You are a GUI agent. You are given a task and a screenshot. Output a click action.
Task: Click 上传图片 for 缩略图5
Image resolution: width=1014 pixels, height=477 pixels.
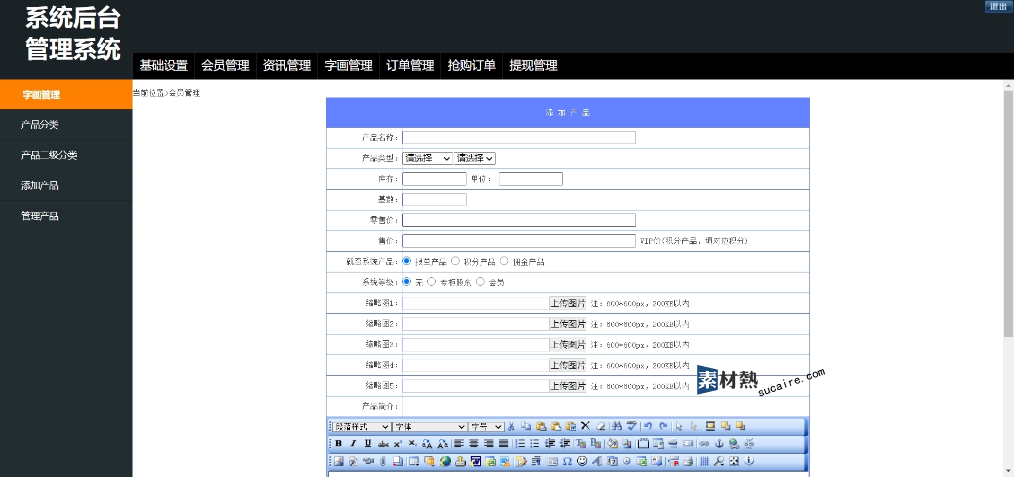pos(568,386)
